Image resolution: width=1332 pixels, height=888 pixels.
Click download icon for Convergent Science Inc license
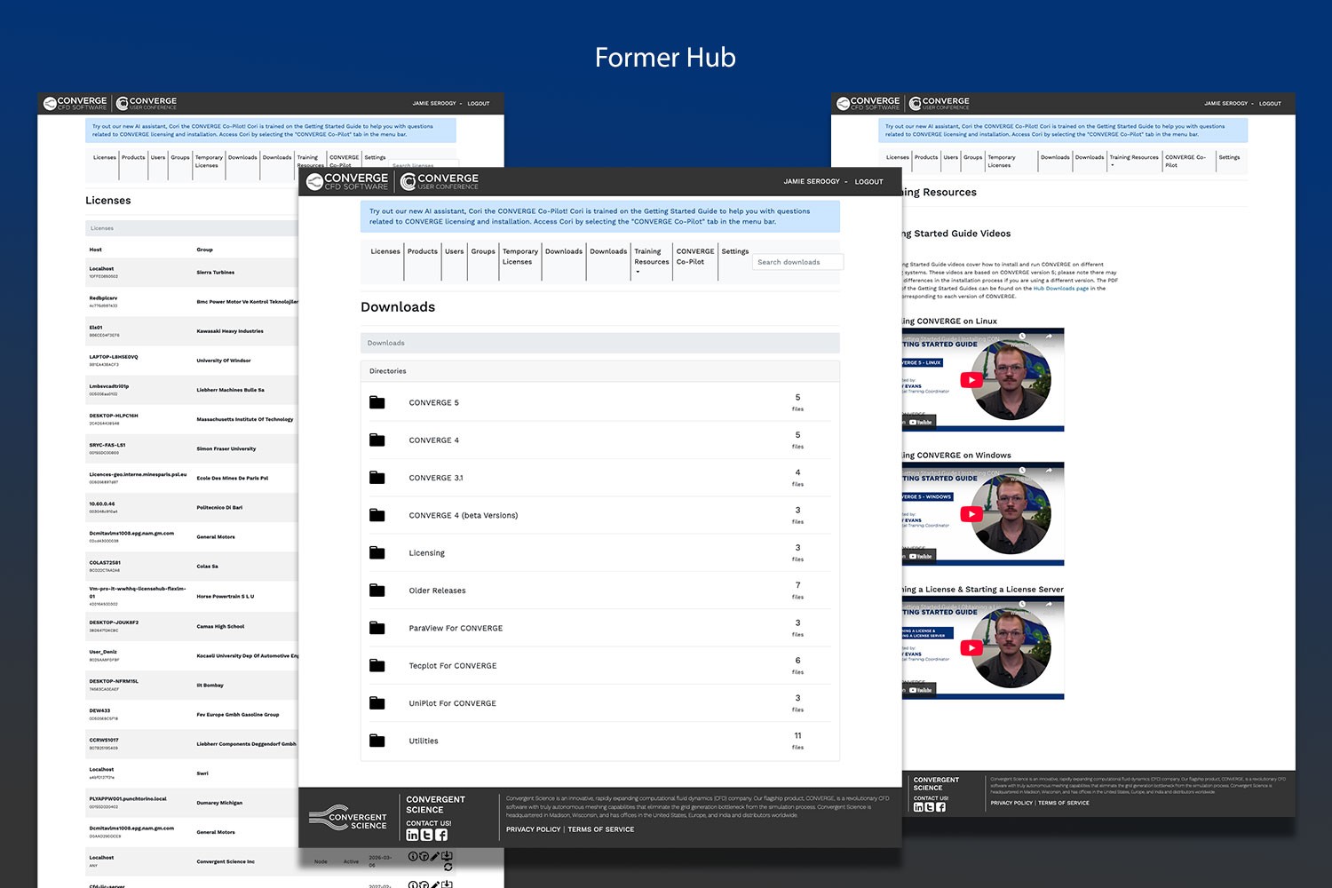point(448,856)
